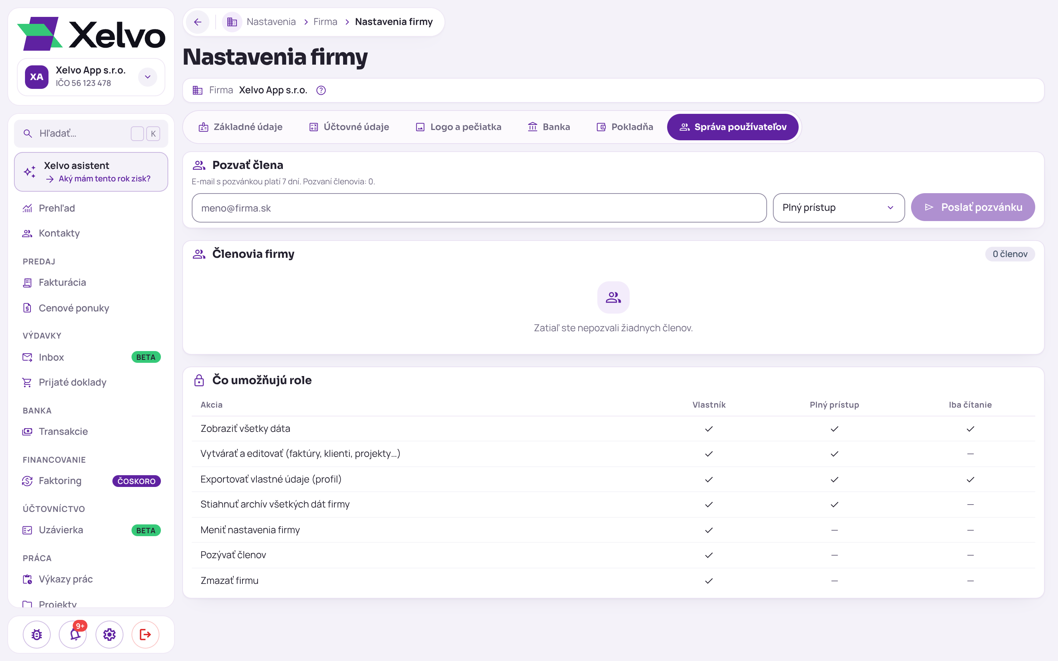
Task: Click Nastavenia breadcrumb link
Action: point(271,22)
